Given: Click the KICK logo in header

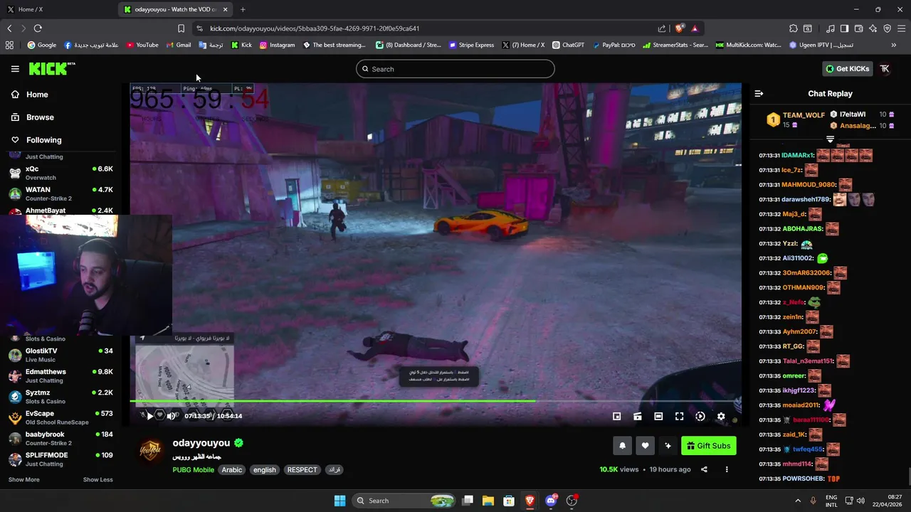Looking at the screenshot, I should click(x=52, y=69).
